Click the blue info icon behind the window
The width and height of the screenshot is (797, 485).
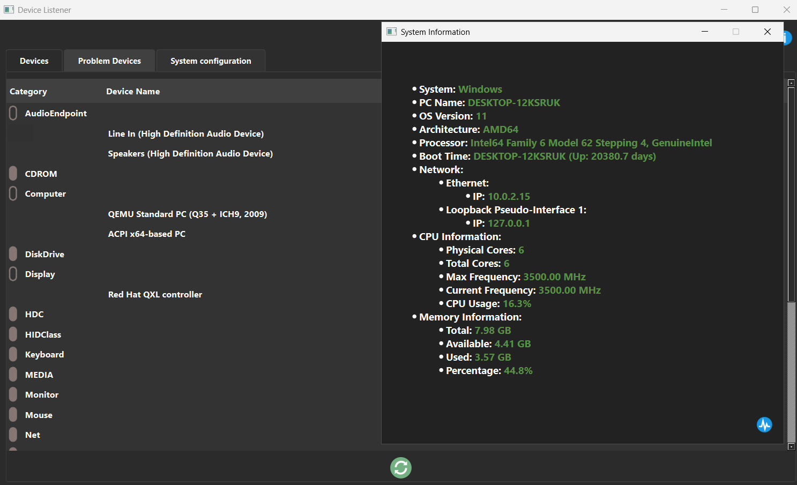tap(788, 38)
